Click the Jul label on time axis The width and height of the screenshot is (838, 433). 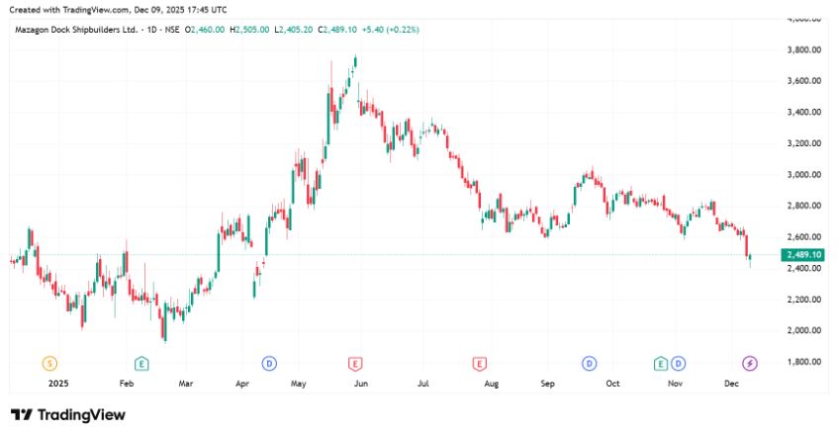click(423, 382)
